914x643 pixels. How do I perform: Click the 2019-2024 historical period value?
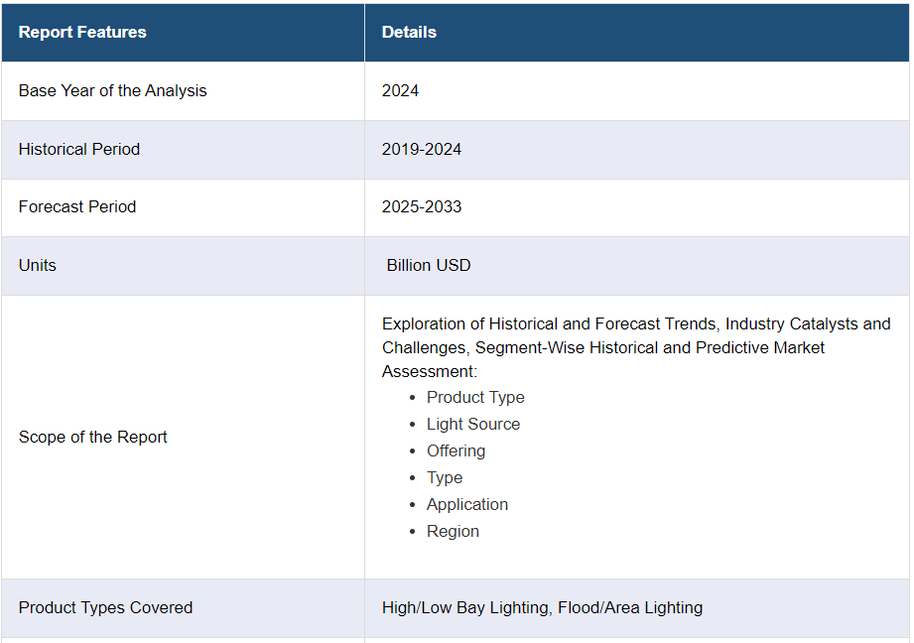[x=422, y=149]
